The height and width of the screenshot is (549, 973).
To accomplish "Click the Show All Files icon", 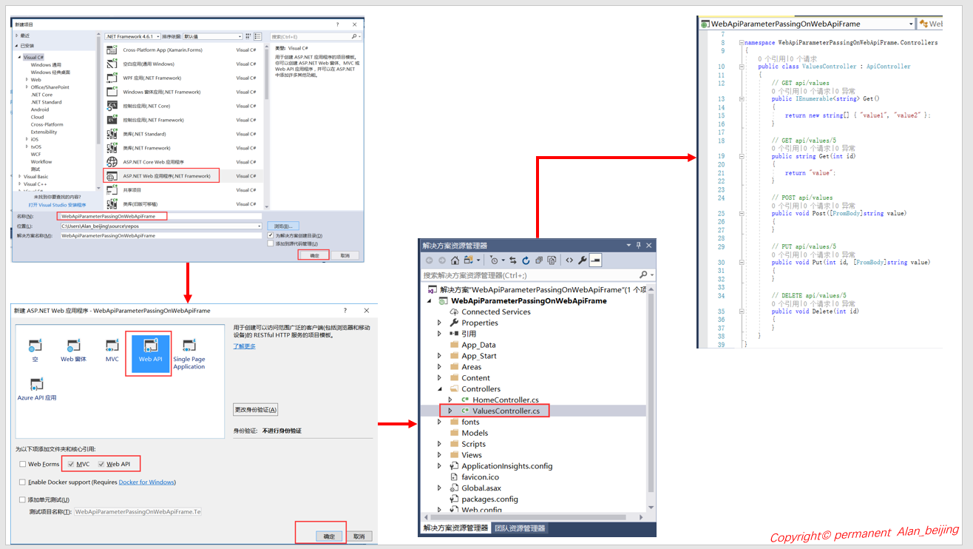I will click(x=552, y=260).
